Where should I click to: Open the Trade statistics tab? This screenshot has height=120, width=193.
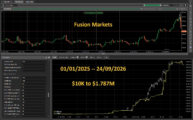click(63, 57)
